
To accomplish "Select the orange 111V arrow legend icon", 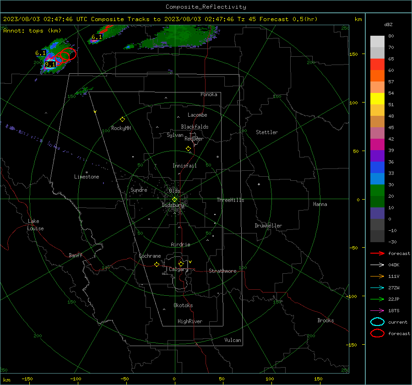I will [377, 276].
